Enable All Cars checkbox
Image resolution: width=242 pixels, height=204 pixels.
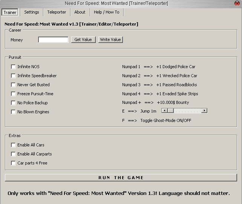14,145
